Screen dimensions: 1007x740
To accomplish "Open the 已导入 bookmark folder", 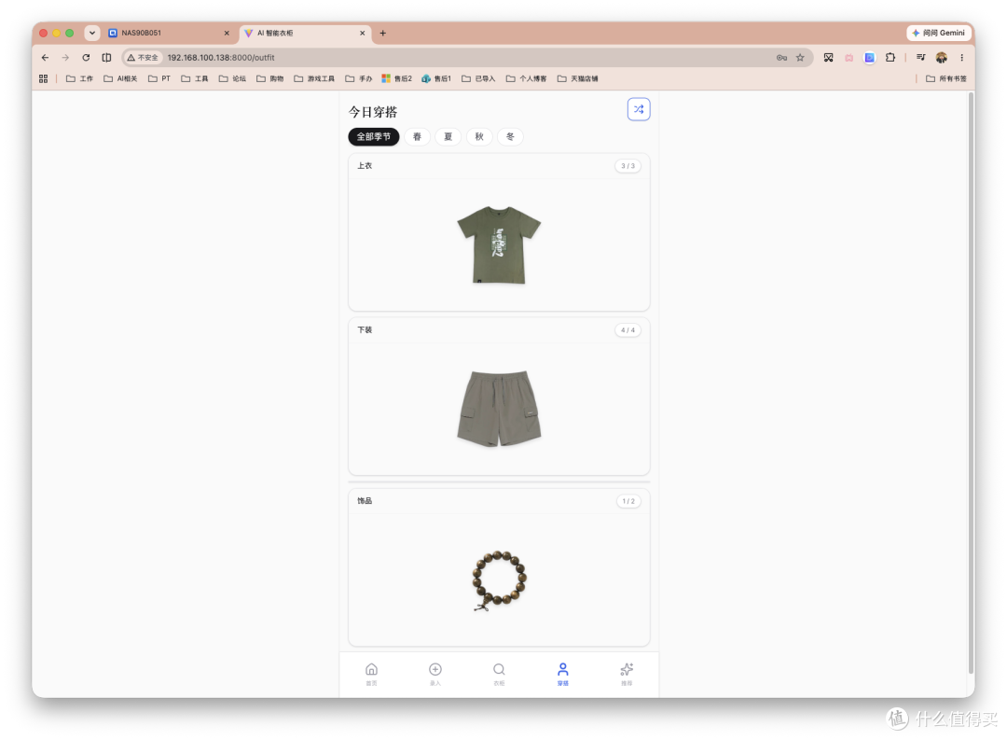I will 478,78.
